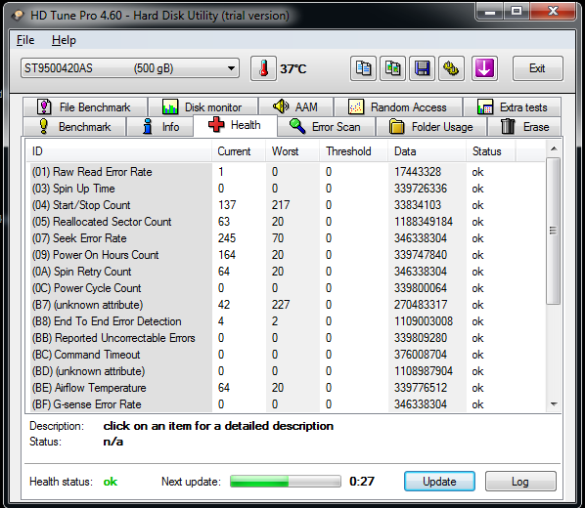
Task: Click the Current column header
Action: [239, 151]
